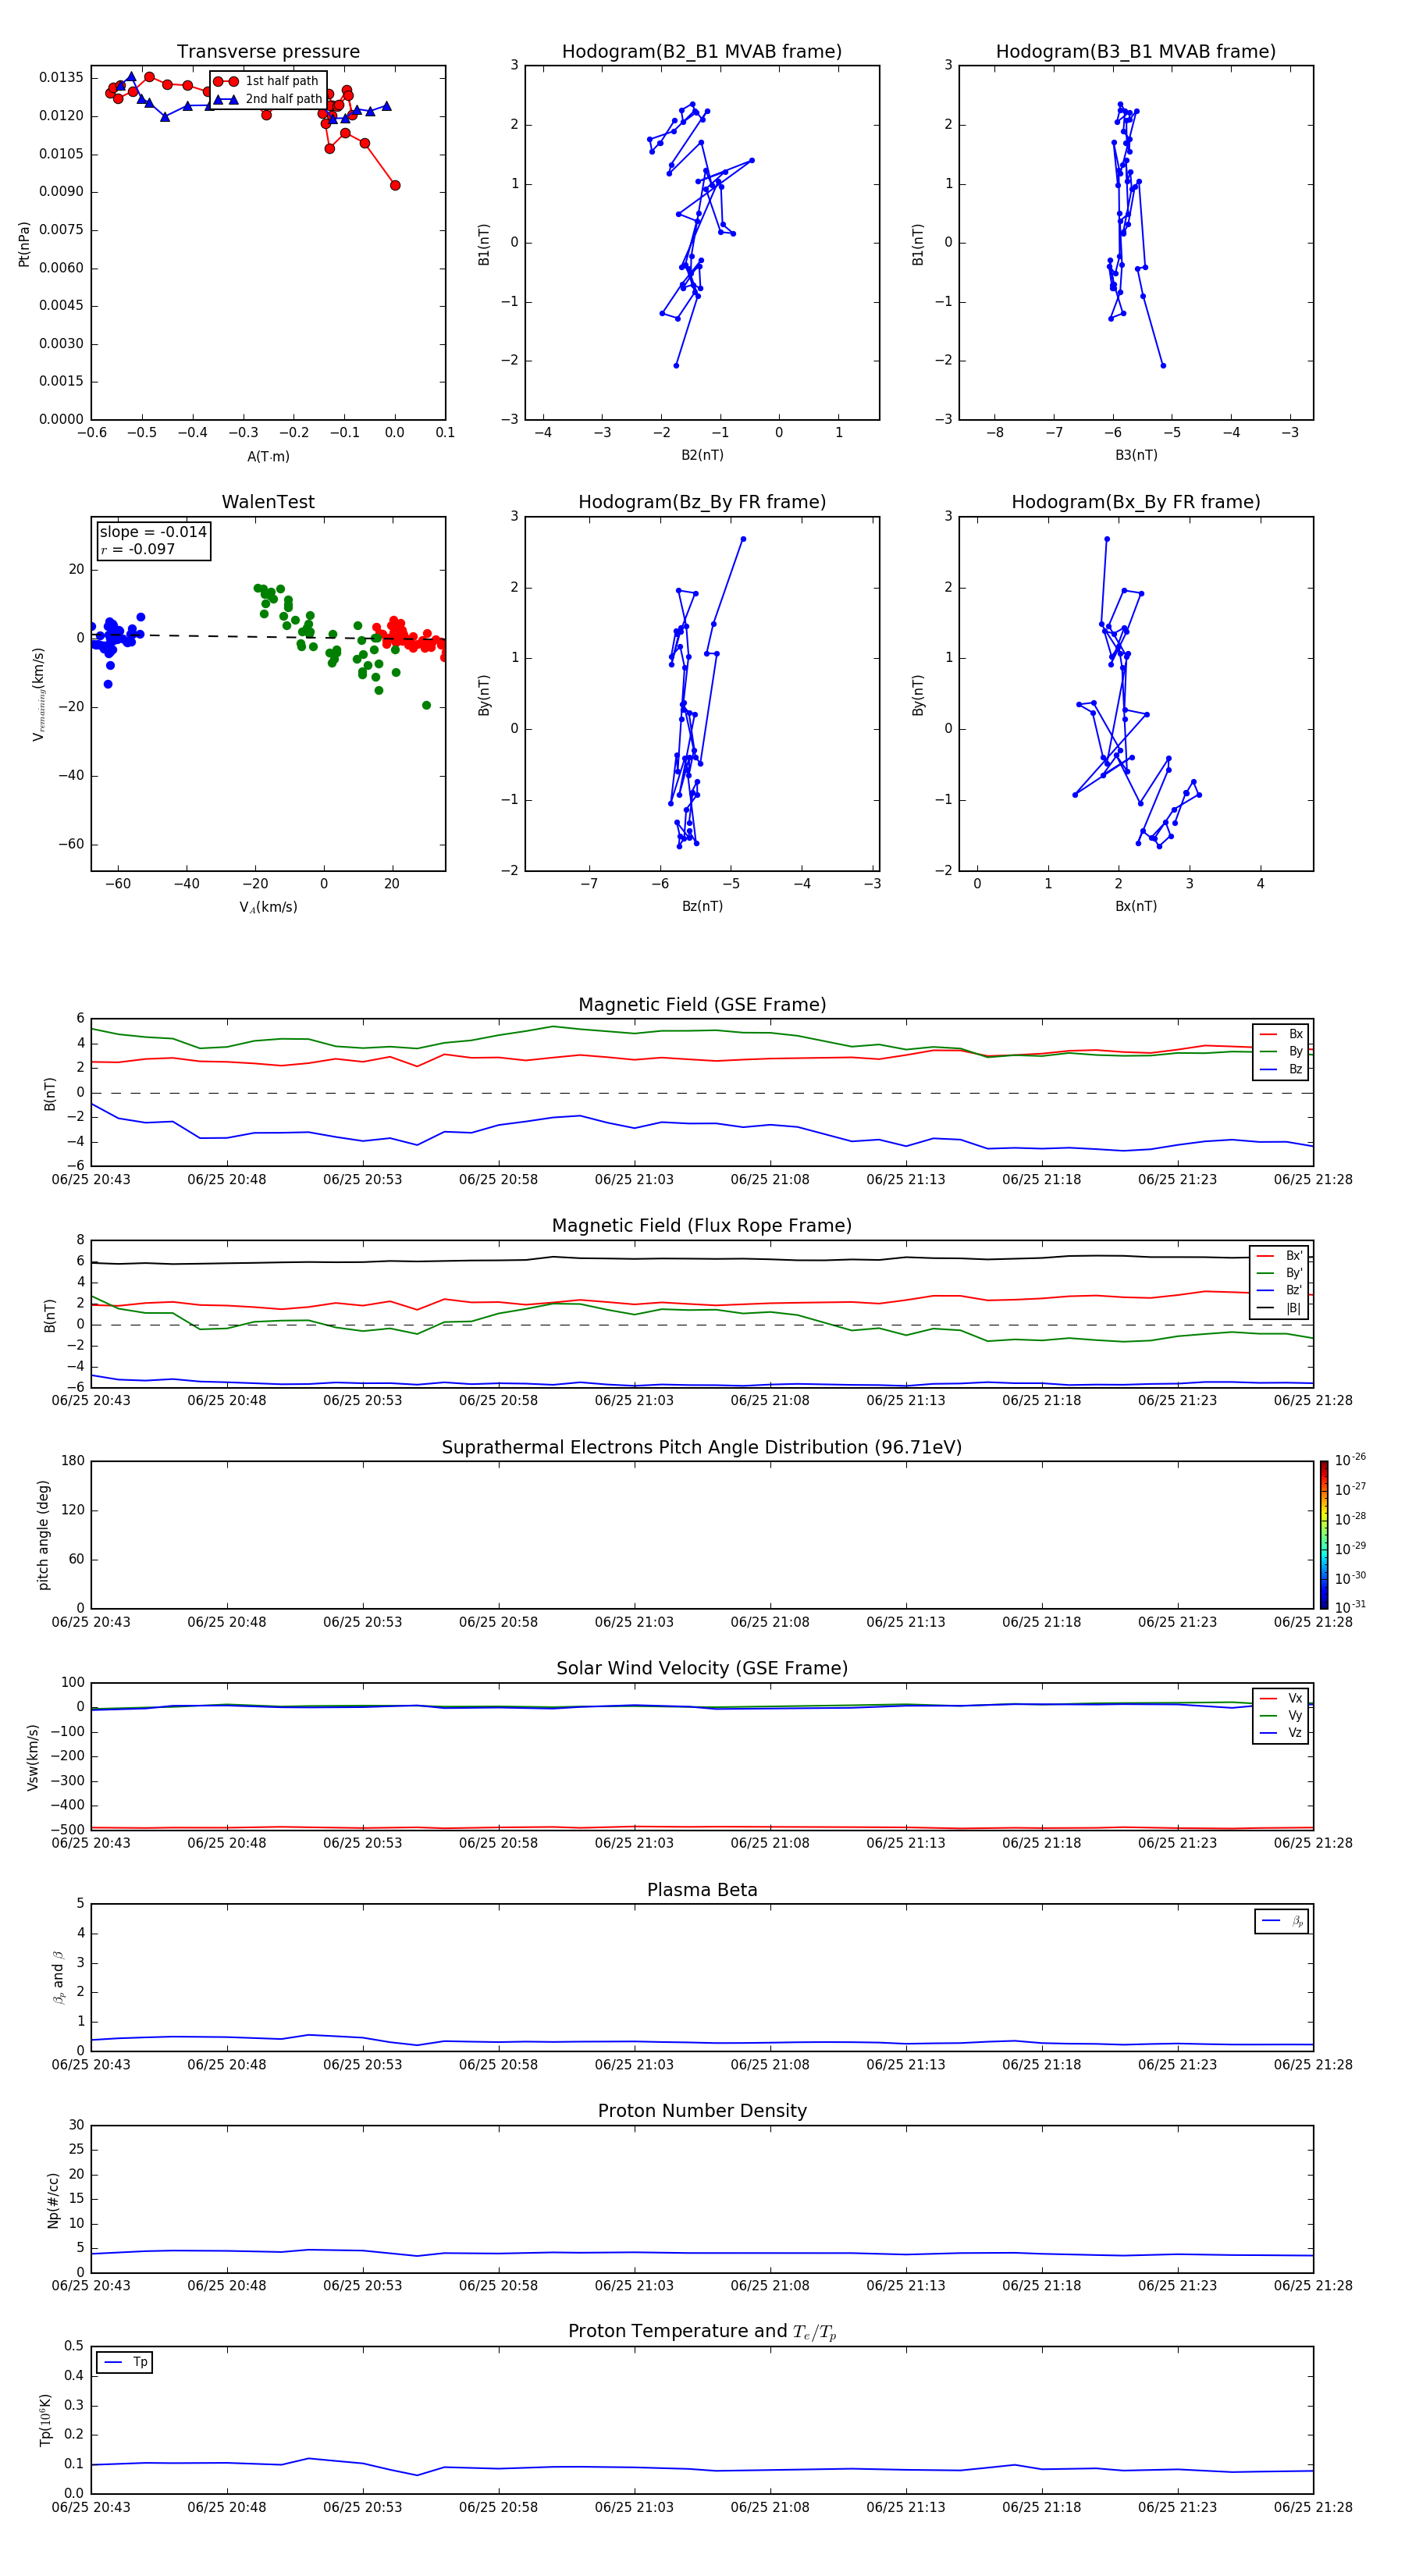Click the "Tp(10^6K)" y-axis label
The image size is (1405, 2576).
pyautogui.click(x=45, y=2420)
